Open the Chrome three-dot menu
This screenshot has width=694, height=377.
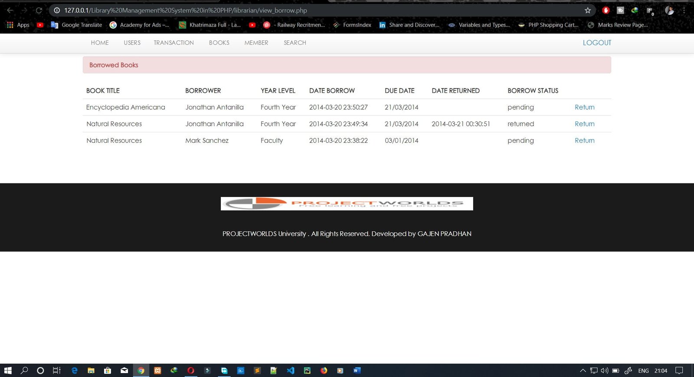coord(684,10)
